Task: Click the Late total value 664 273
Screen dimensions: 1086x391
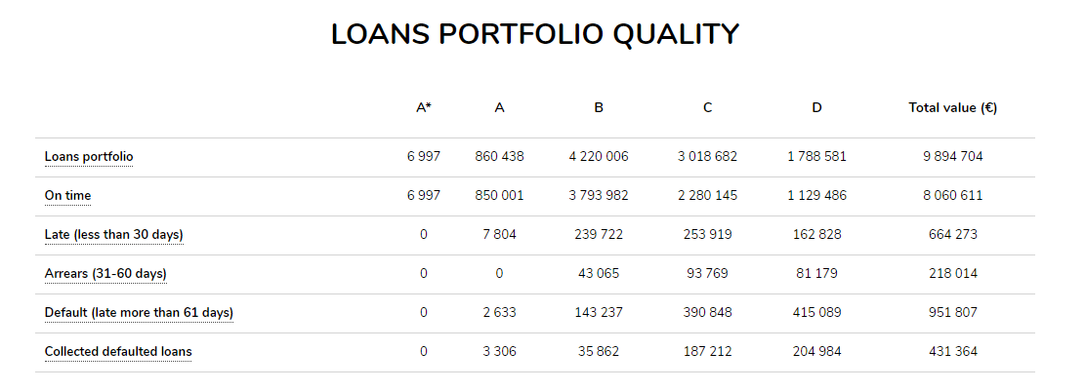Action: pyautogui.click(x=952, y=235)
